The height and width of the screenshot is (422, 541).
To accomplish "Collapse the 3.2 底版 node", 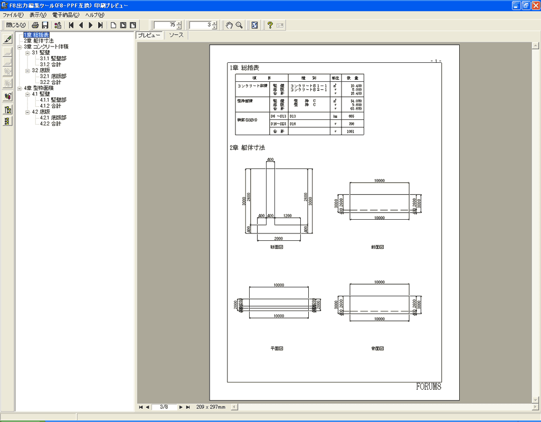I will [x=27, y=70].
